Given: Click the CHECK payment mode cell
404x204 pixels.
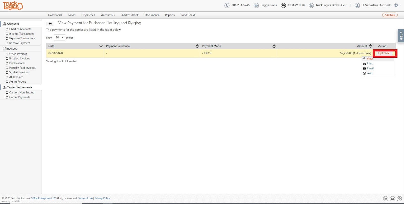Looking at the screenshot, I should [238, 53].
